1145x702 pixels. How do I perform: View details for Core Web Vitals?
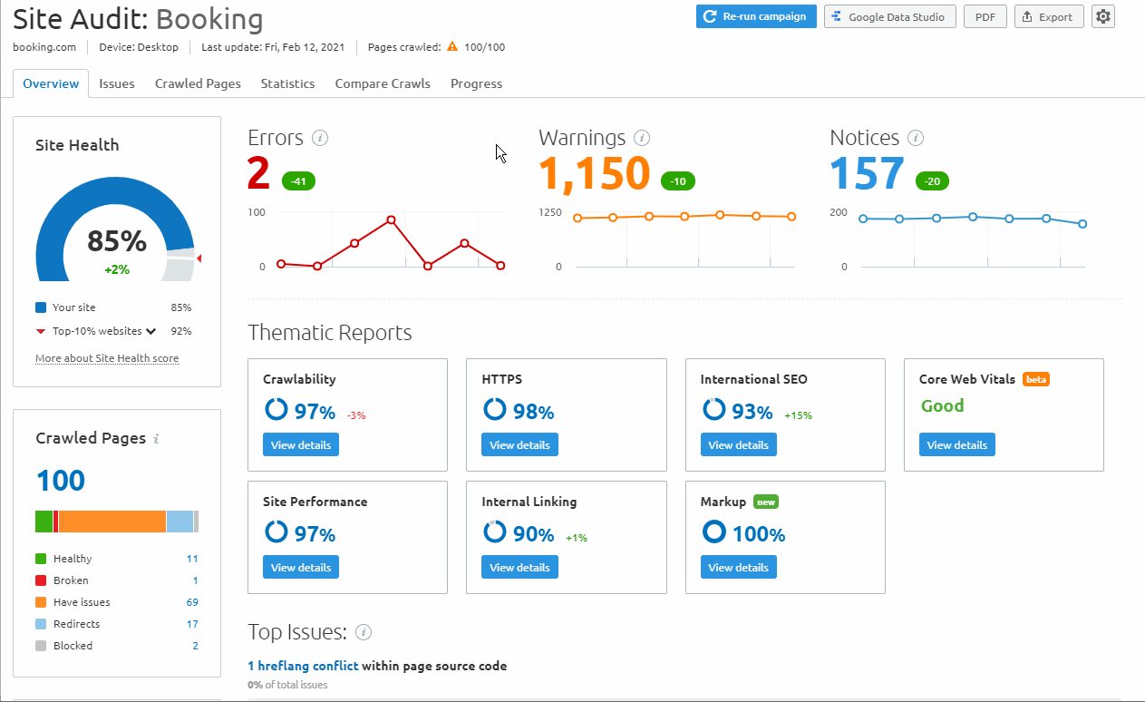956,445
